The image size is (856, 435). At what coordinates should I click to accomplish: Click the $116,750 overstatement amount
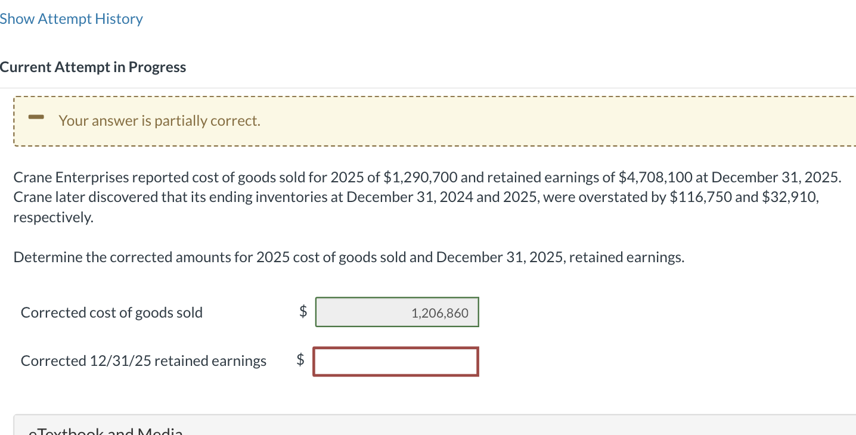(700, 197)
